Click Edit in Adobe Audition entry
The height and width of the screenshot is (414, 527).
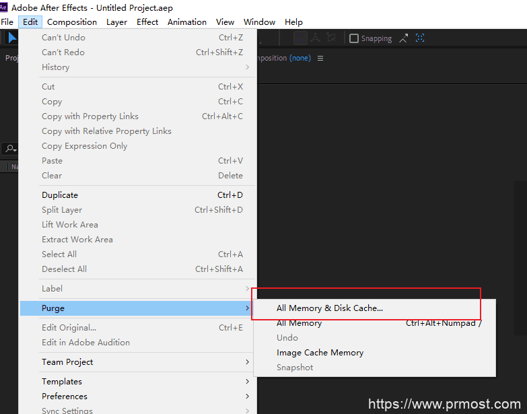pos(137,343)
